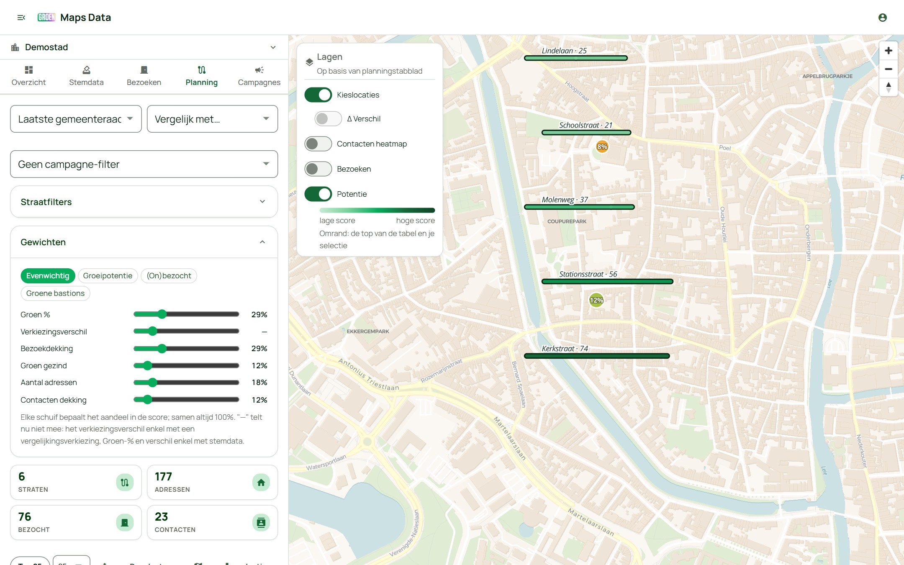Image resolution: width=904 pixels, height=565 pixels.
Task: Select the Evenwichtig preset
Action: click(x=48, y=276)
